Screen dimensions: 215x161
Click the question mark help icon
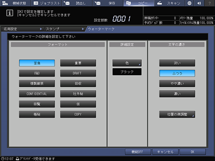(210, 3)
